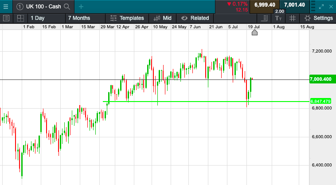The image size is (336, 185).
Task: Toggle the chart gridlines icon
Action: click(292, 18)
